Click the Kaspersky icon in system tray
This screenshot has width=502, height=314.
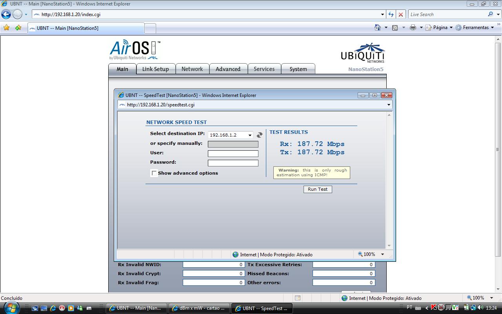(x=434, y=308)
